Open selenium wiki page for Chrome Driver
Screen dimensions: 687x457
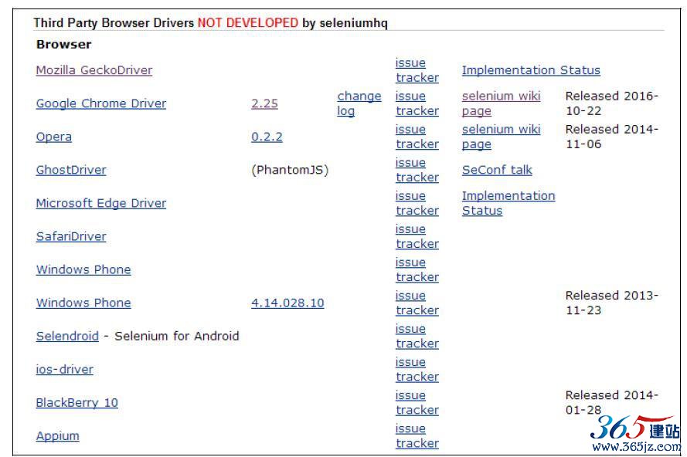click(502, 103)
